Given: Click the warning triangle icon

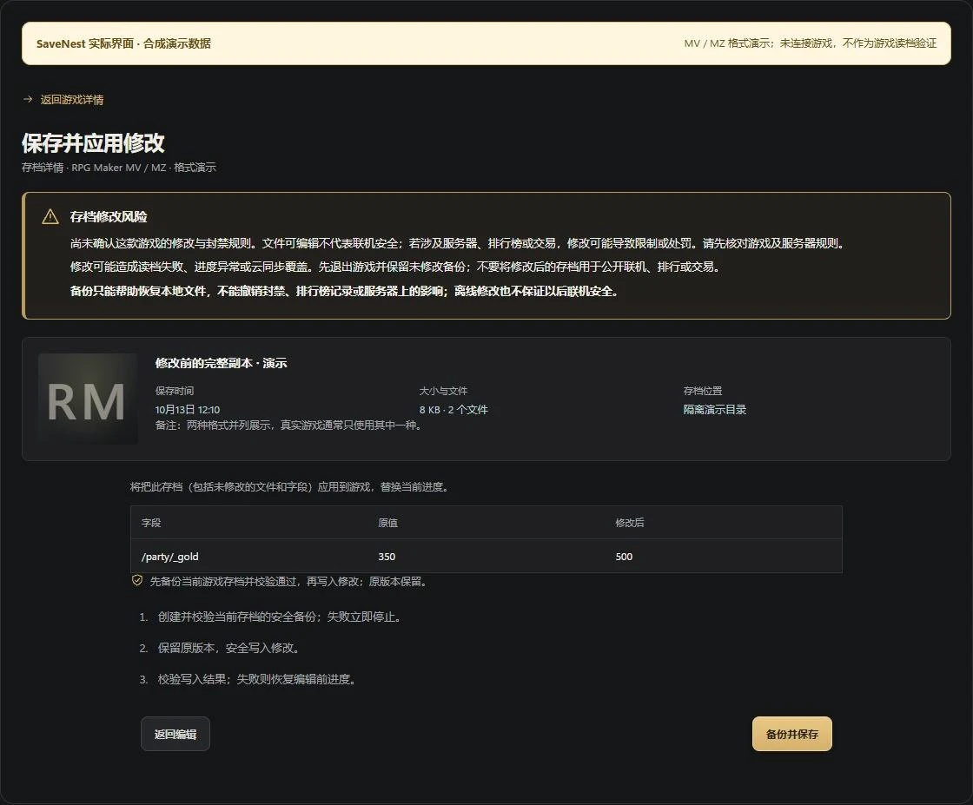Looking at the screenshot, I should 50,216.
